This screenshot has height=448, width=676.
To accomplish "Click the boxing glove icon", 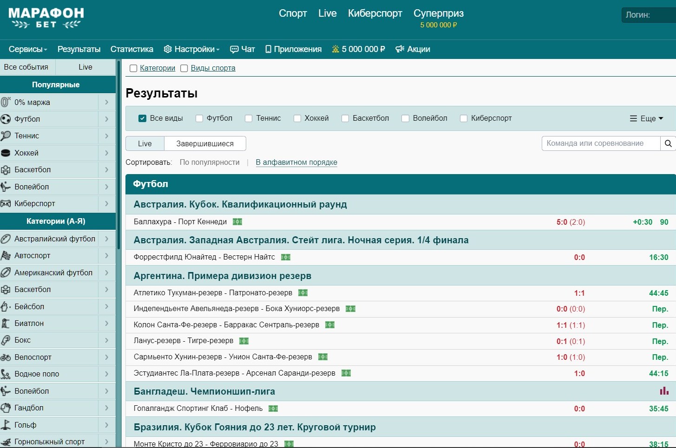I will (x=6, y=340).
